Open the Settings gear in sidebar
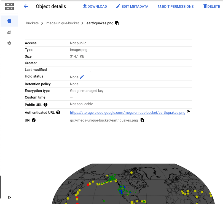 tap(9, 43)
